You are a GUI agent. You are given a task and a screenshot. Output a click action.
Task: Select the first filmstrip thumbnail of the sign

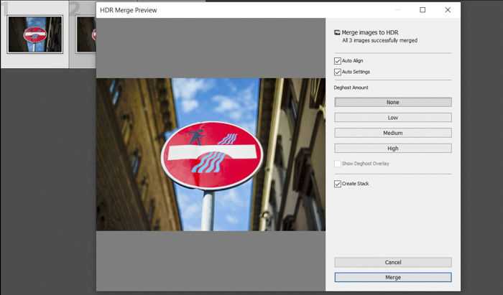(x=35, y=34)
